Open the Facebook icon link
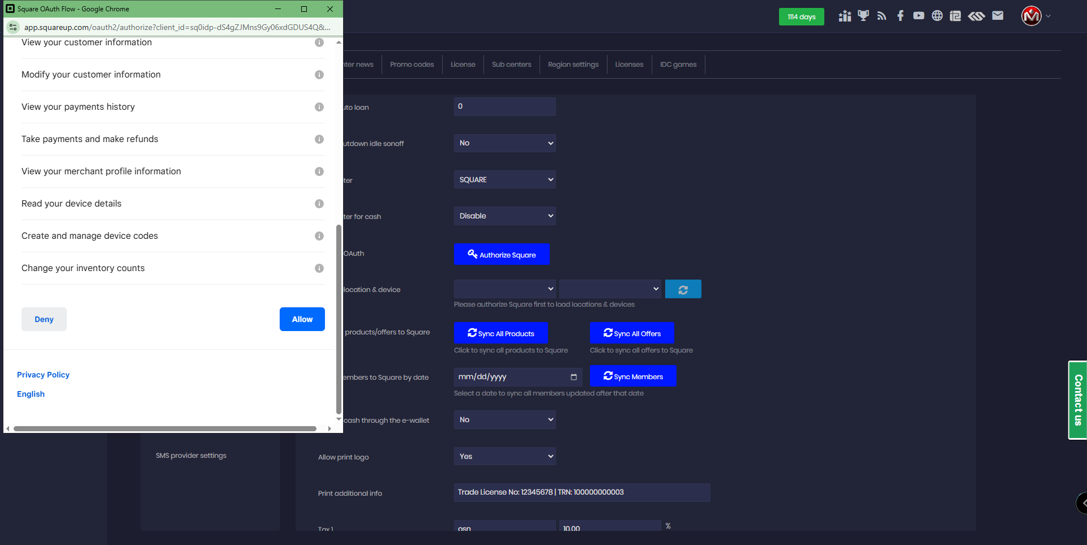This screenshot has width=1087, height=545. coord(900,16)
